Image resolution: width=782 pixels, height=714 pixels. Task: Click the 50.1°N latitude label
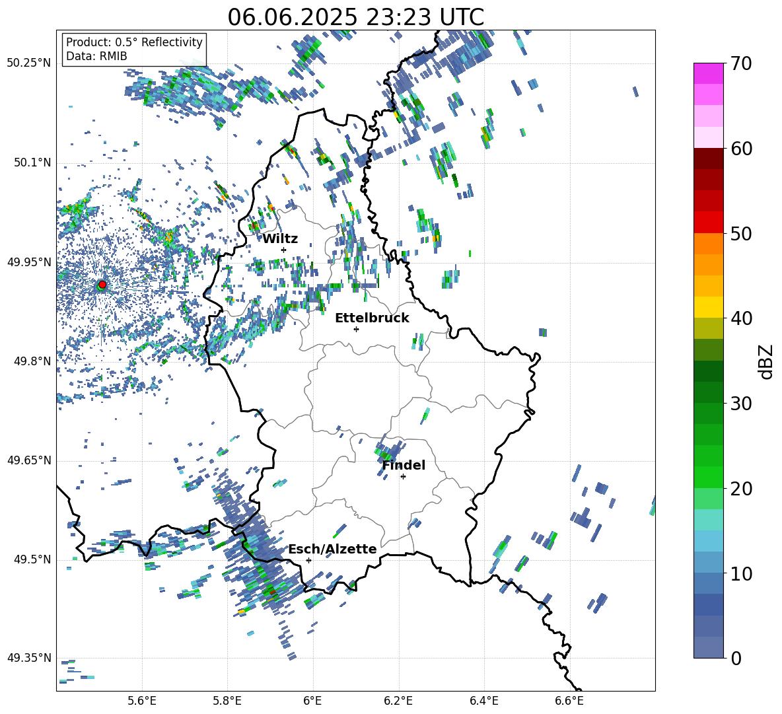click(x=32, y=162)
